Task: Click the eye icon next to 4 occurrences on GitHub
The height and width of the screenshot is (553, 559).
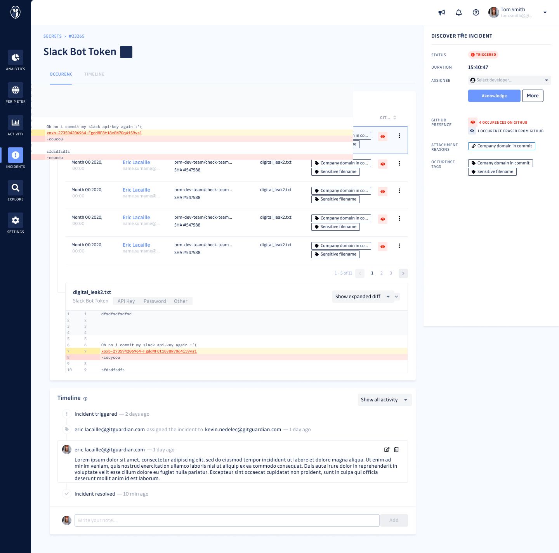Action: 472,122
